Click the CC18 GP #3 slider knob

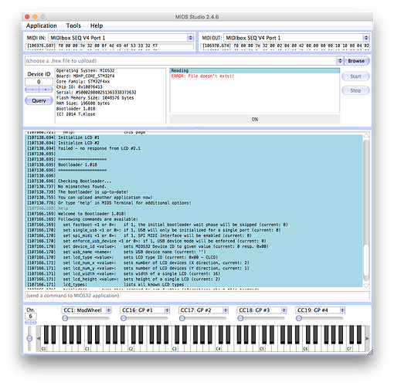click(x=240, y=318)
